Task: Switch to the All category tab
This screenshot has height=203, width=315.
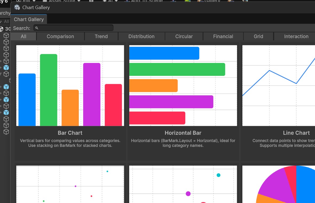Action: pyautogui.click(x=23, y=36)
